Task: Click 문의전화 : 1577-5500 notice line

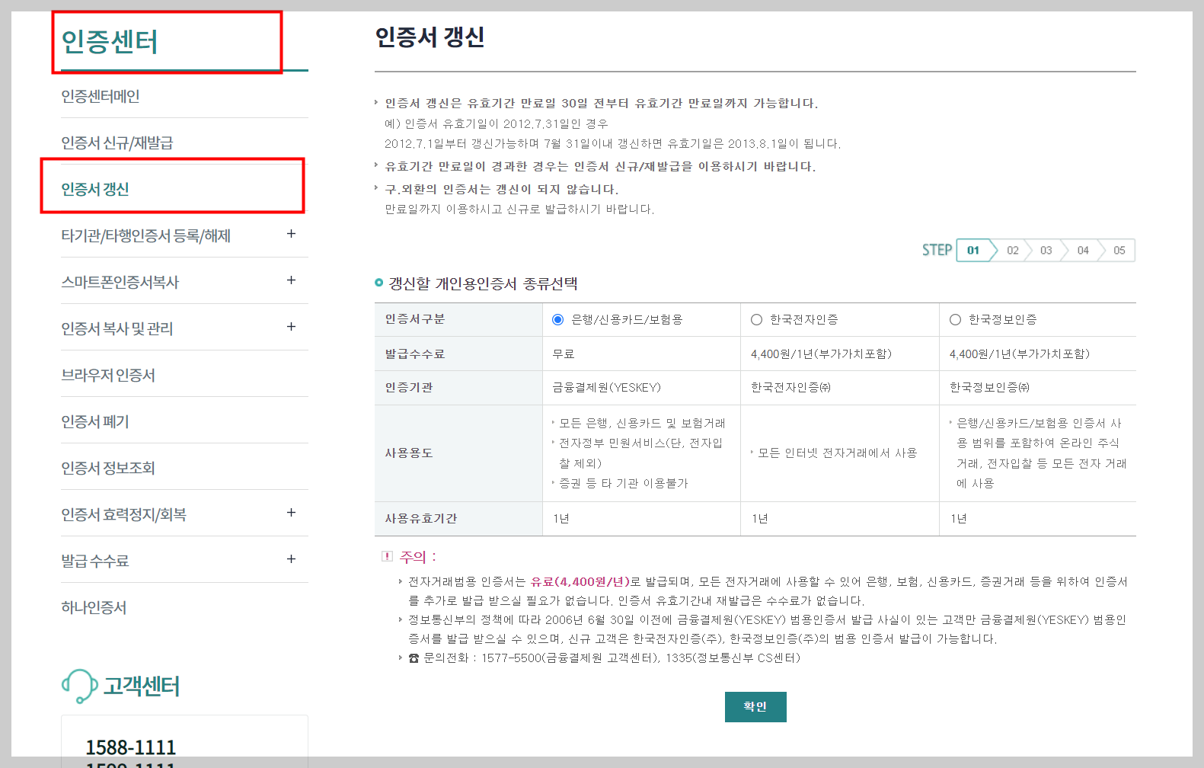Action: (604, 658)
